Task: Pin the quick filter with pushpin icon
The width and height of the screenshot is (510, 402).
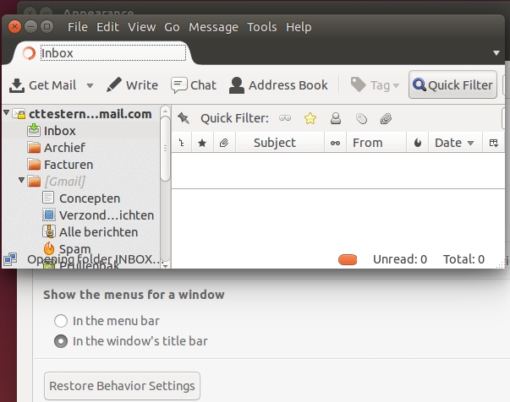Action: point(184,118)
